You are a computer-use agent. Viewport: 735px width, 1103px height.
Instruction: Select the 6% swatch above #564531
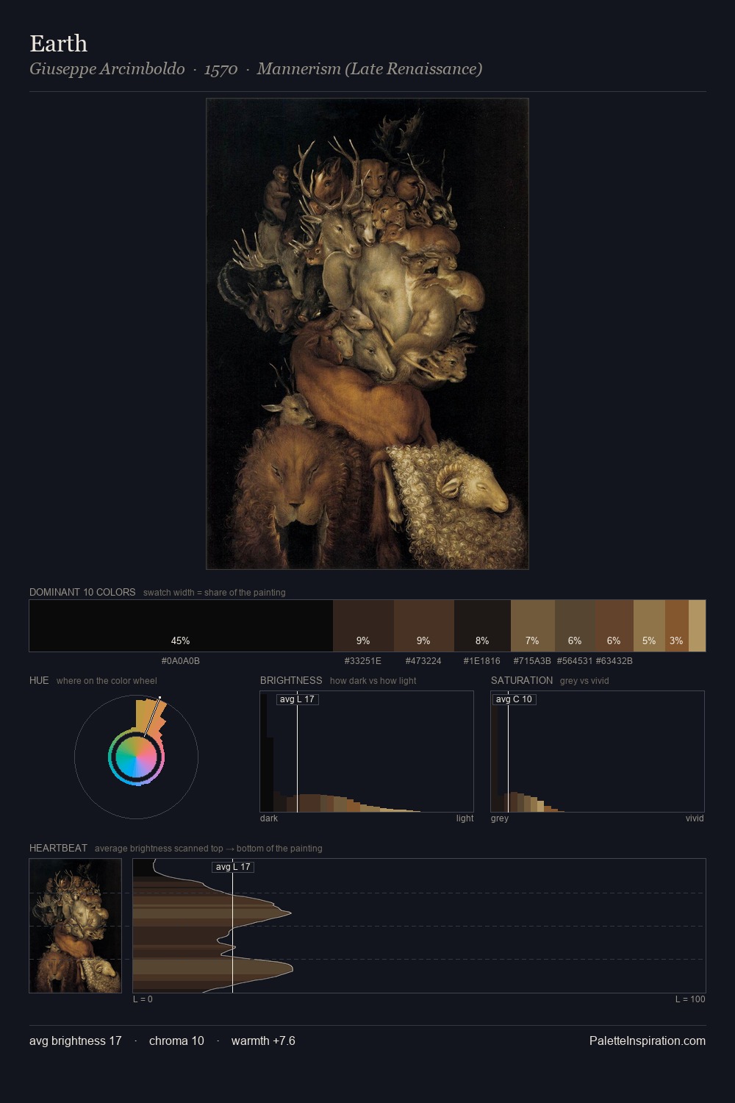[x=575, y=626]
